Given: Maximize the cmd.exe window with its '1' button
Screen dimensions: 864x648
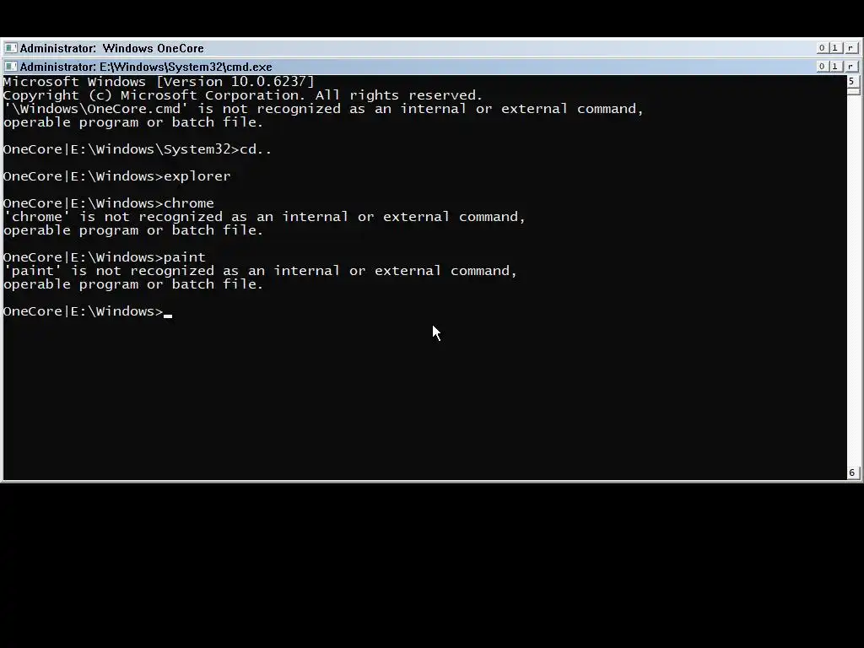Looking at the screenshot, I should (x=835, y=66).
